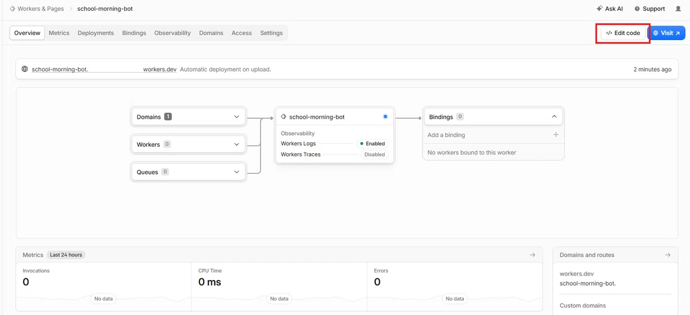Open the Access tab
Image resolution: width=690 pixels, height=315 pixels.
click(x=241, y=33)
